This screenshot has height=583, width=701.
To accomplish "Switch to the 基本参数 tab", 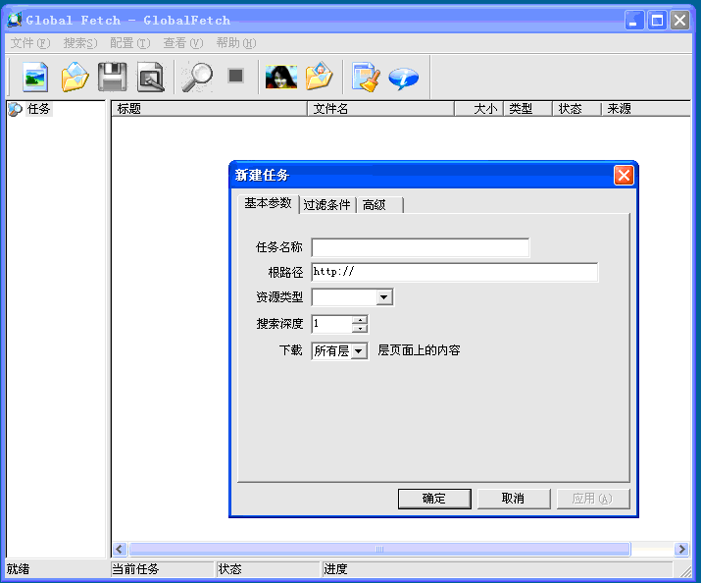I will (x=268, y=203).
